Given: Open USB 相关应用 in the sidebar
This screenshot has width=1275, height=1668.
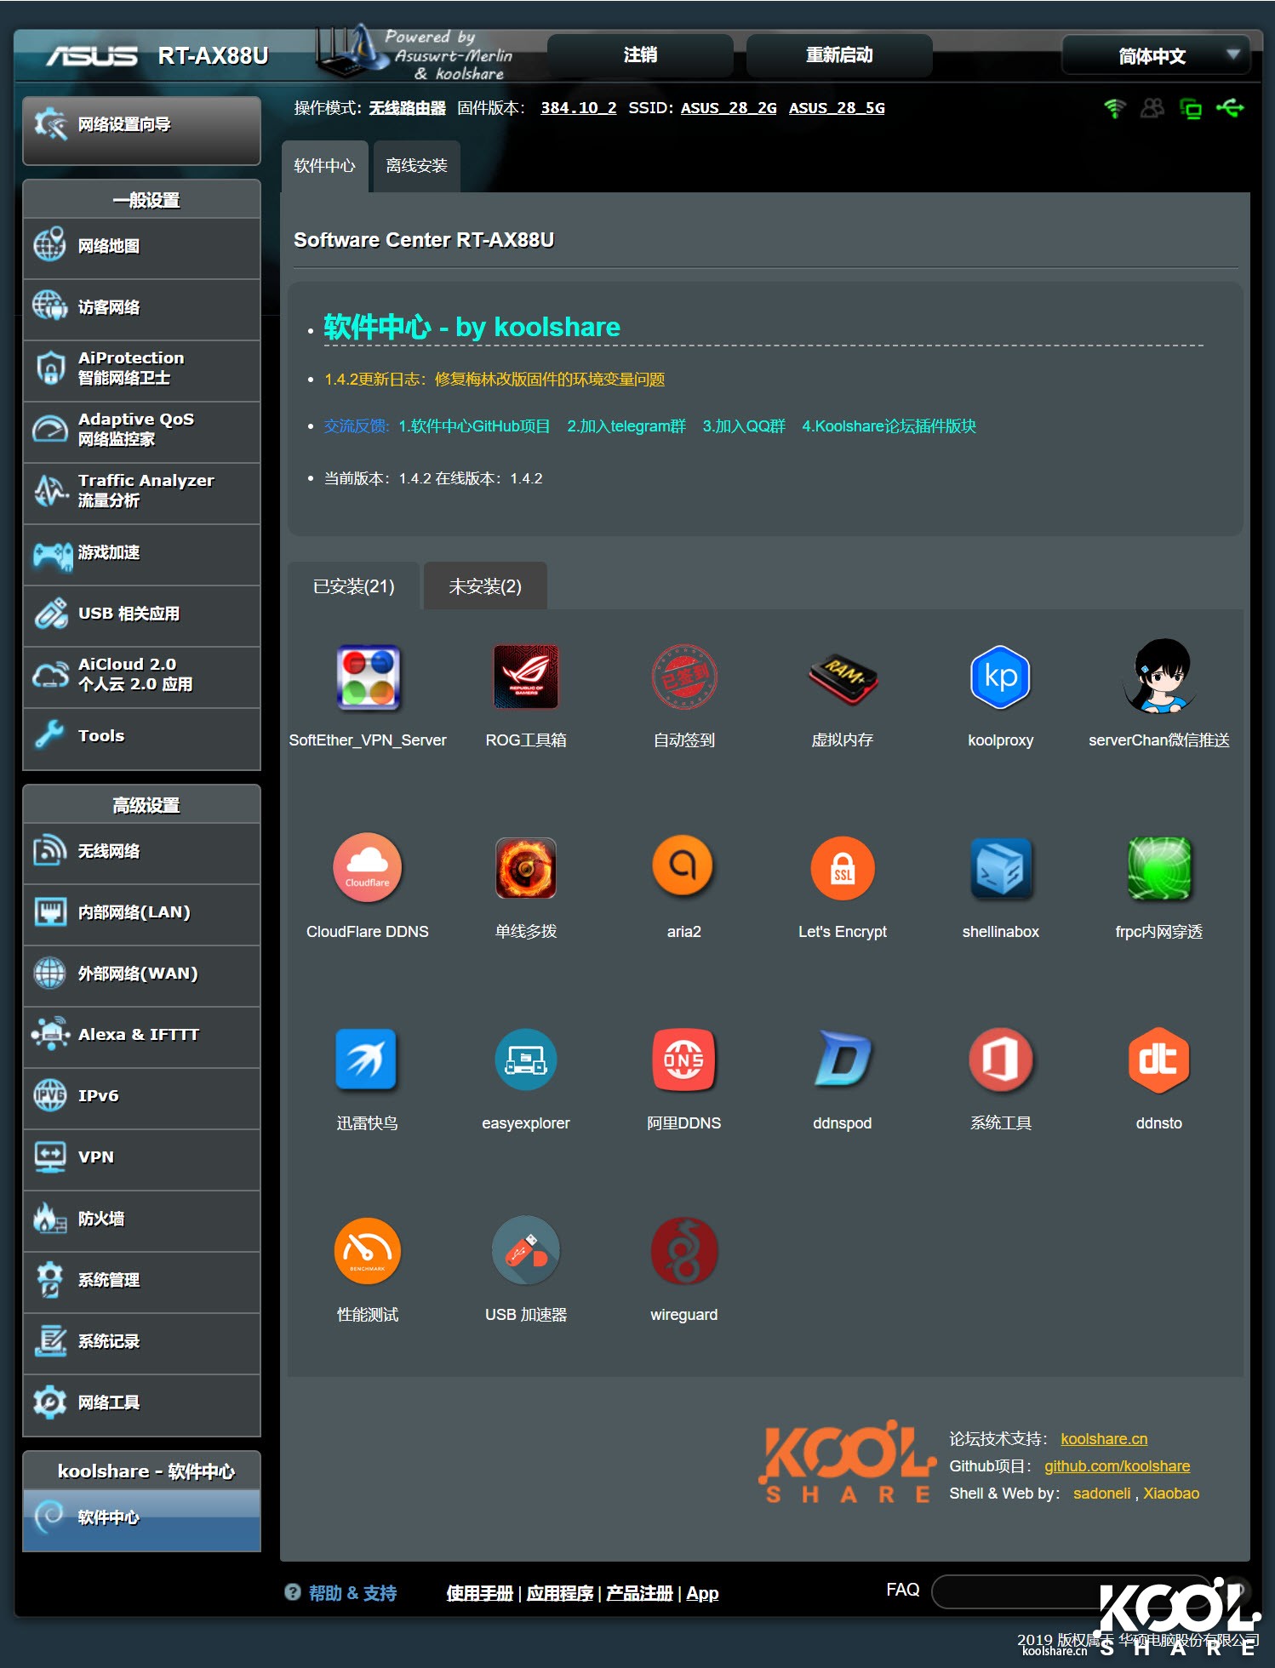Looking at the screenshot, I should (x=142, y=614).
